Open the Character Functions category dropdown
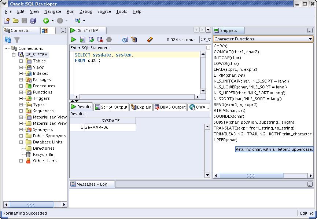This screenshot has height=219, width=317. tap(310, 39)
